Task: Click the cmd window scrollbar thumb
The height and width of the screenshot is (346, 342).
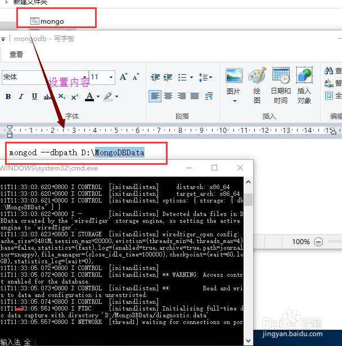Action: click(x=249, y=200)
